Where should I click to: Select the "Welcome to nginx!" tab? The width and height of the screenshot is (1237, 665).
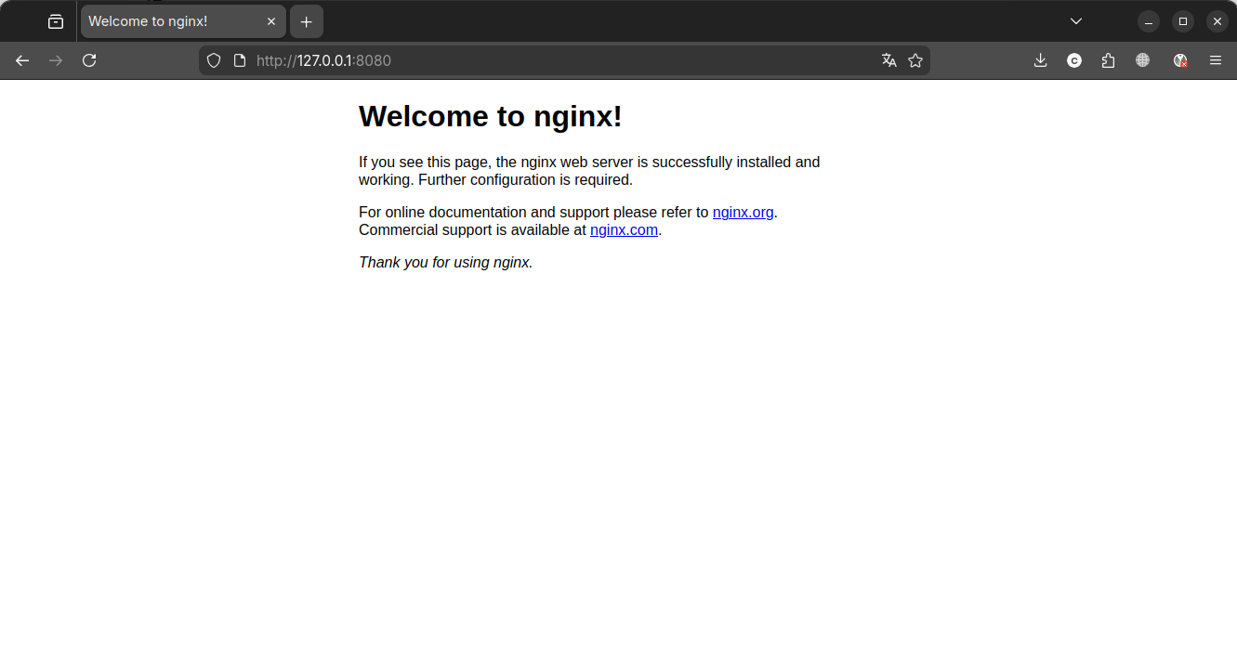[167, 21]
